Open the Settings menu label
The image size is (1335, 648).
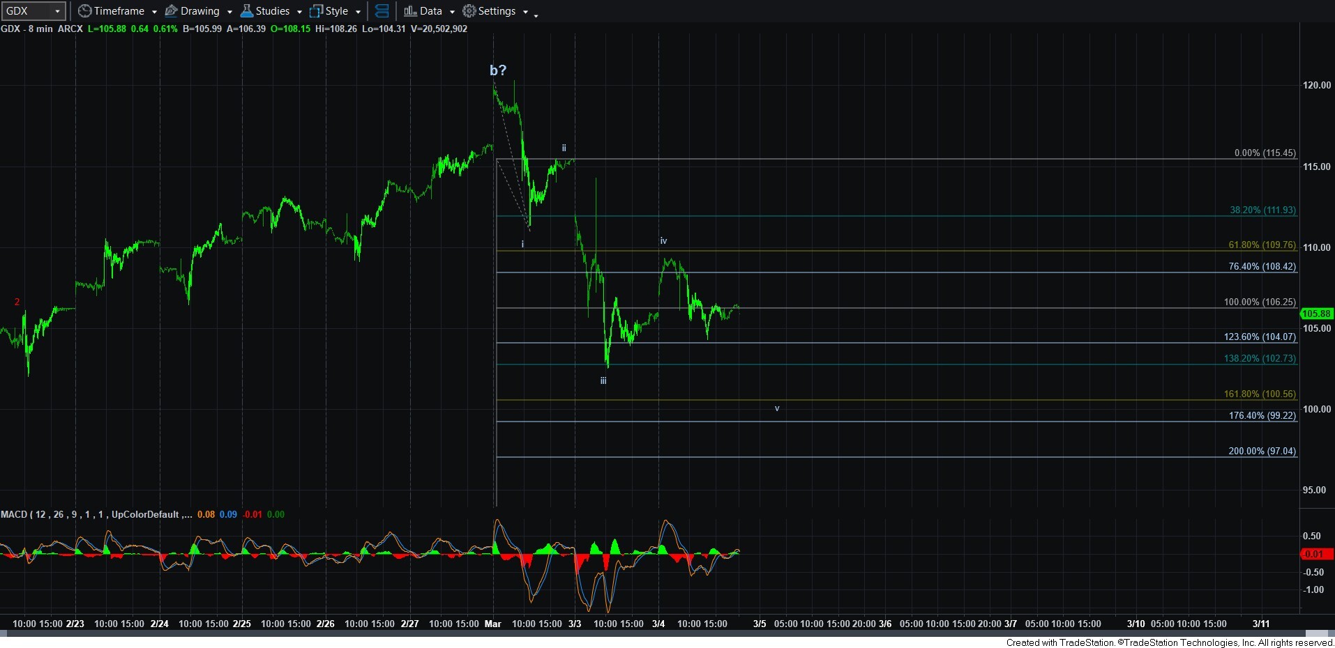tap(497, 11)
